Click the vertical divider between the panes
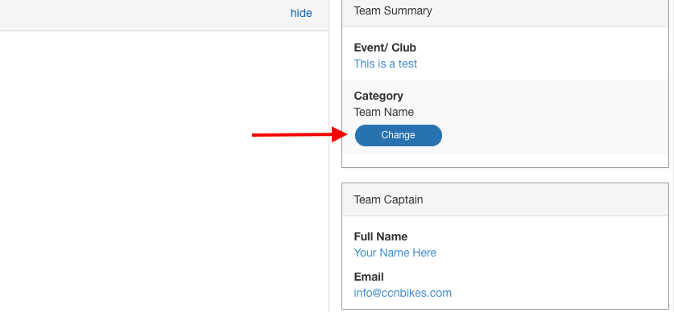 (329, 156)
